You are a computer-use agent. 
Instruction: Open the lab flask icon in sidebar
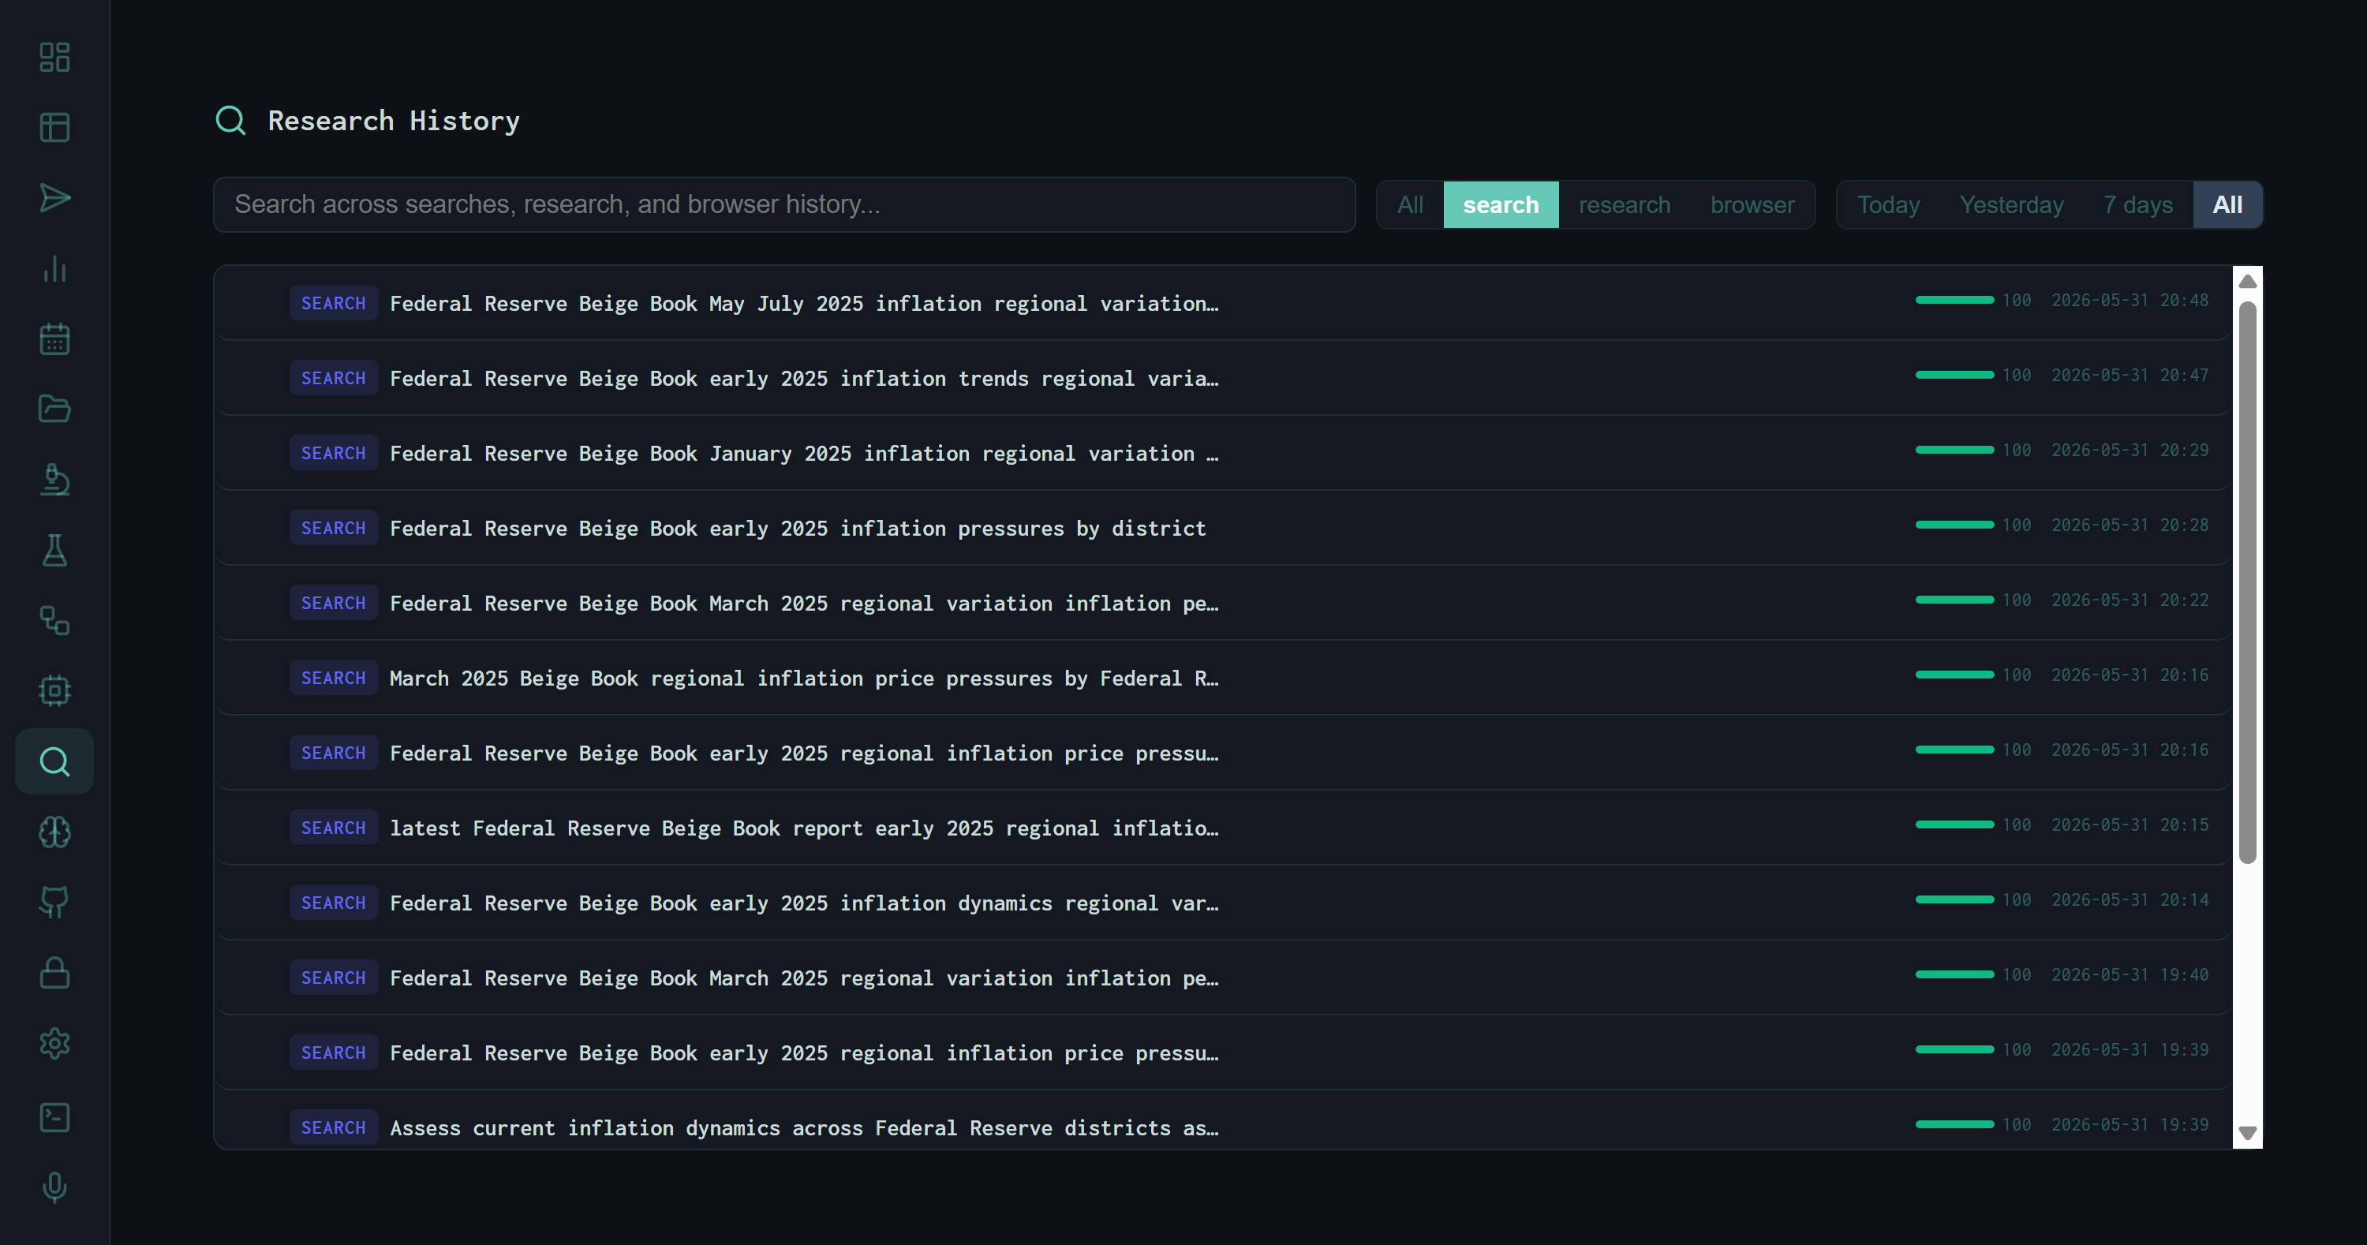[x=54, y=549]
